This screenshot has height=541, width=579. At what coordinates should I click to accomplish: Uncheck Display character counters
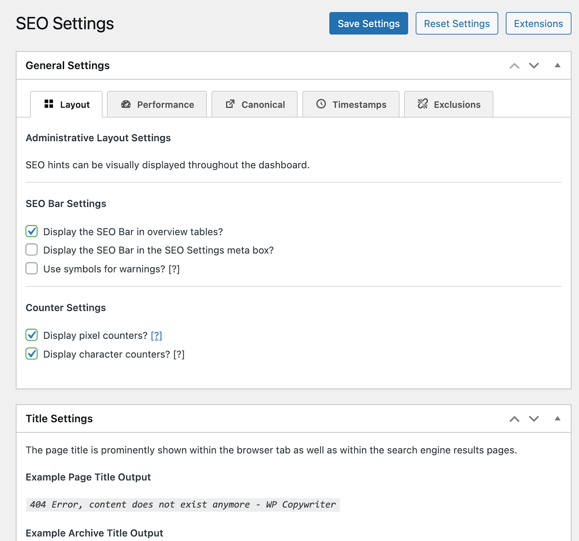pyautogui.click(x=32, y=354)
